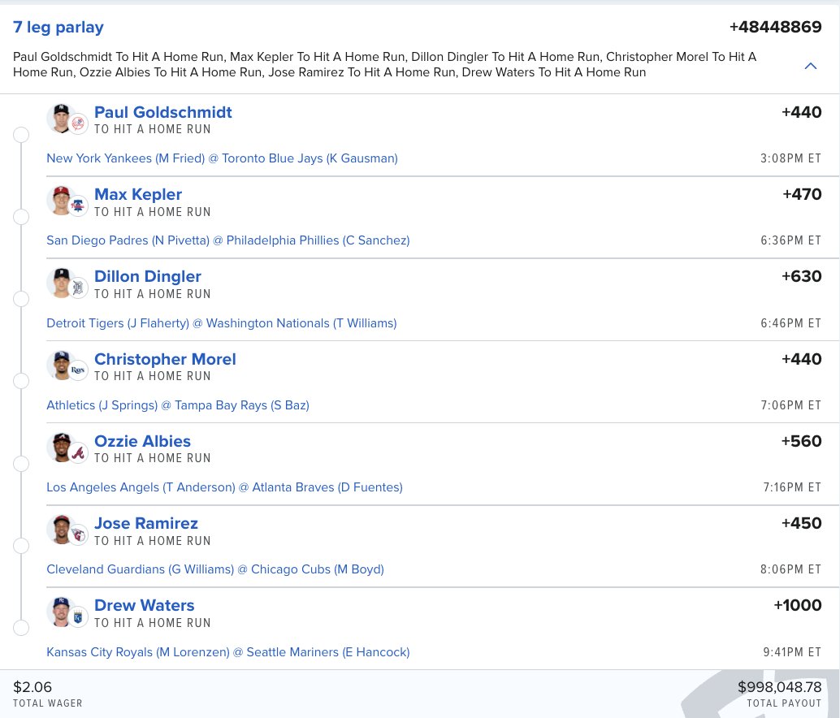Click the Rays logo beside Christopher Morel
The width and height of the screenshot is (840, 718).
(78, 370)
